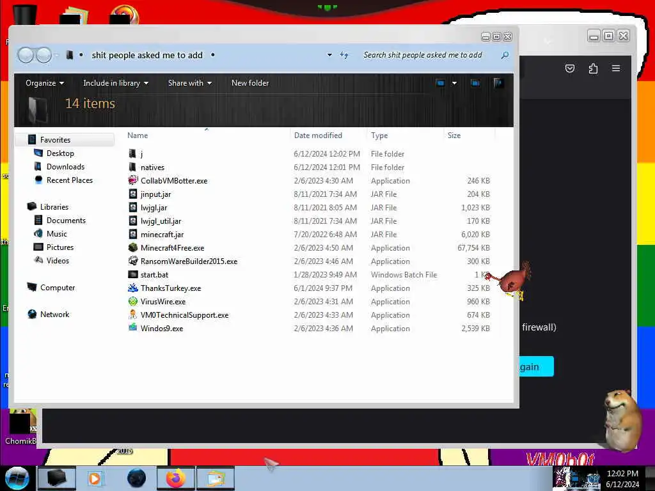Open the Share with dropdown
This screenshot has height=491, width=655.
click(x=189, y=83)
